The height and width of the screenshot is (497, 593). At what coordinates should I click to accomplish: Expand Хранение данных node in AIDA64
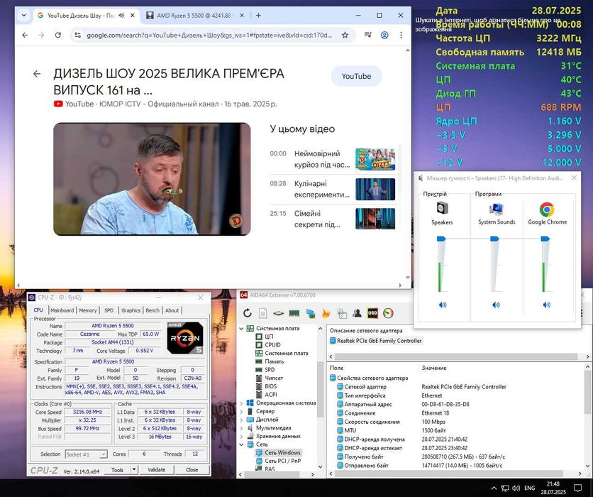[x=241, y=436]
